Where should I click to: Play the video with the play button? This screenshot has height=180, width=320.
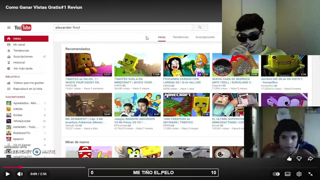click(x=7, y=174)
